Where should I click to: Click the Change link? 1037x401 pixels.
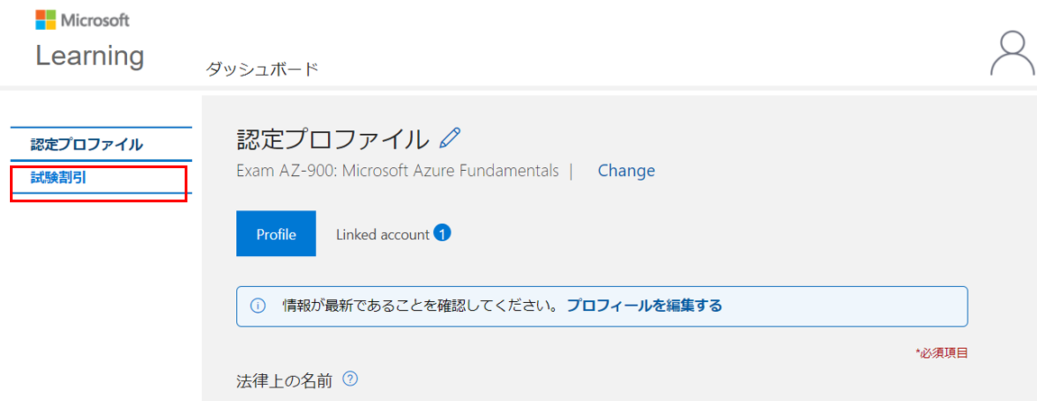pyautogui.click(x=626, y=171)
